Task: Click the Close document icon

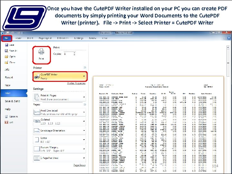Action: tap(6, 63)
